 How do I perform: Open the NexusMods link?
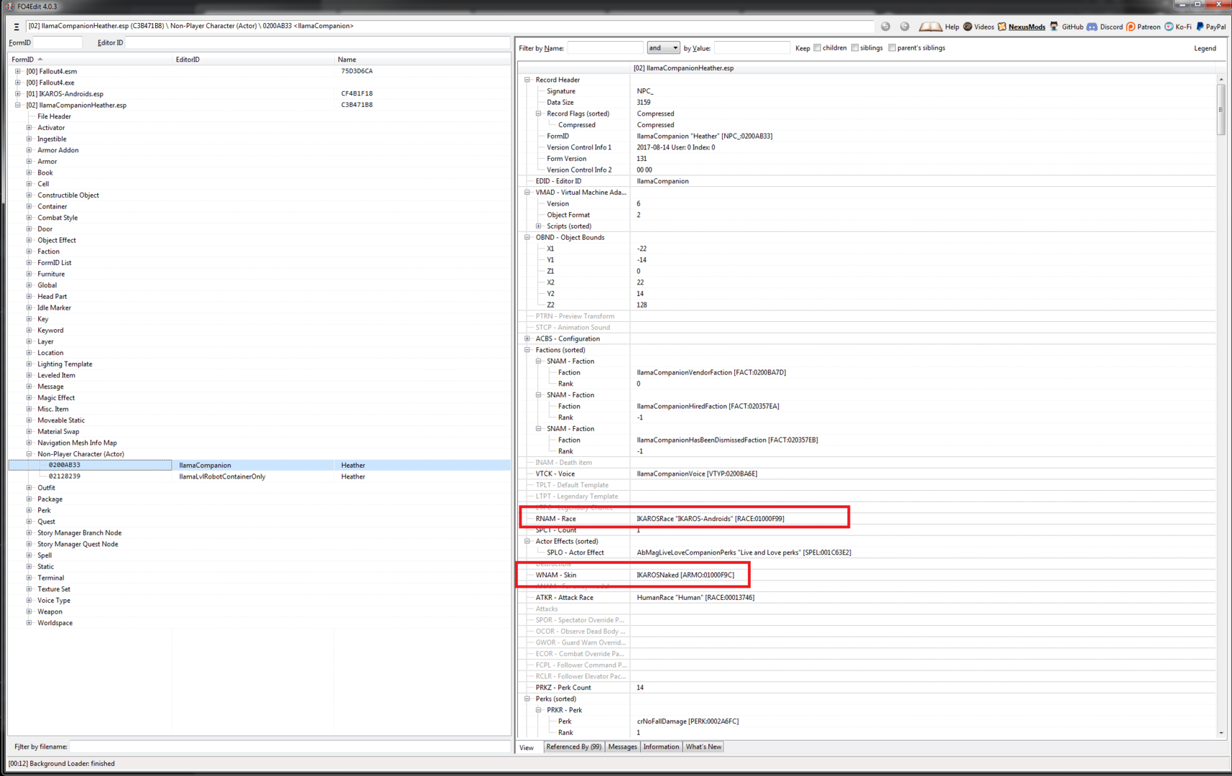click(x=1027, y=27)
